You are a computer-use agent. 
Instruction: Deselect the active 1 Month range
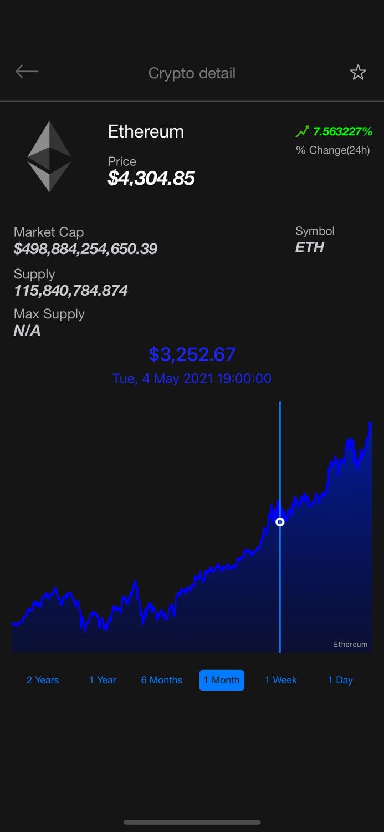(x=222, y=680)
